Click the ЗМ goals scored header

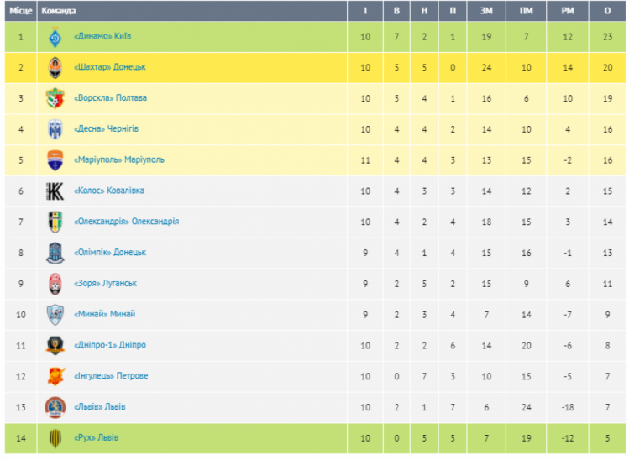(x=486, y=11)
